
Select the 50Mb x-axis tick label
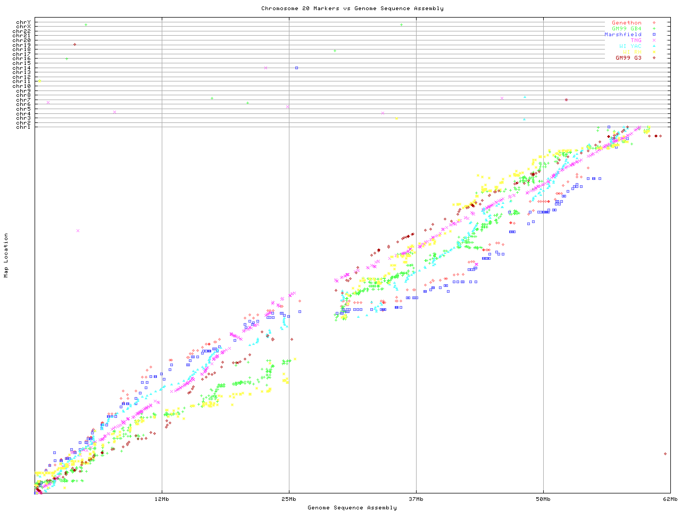[543, 499]
